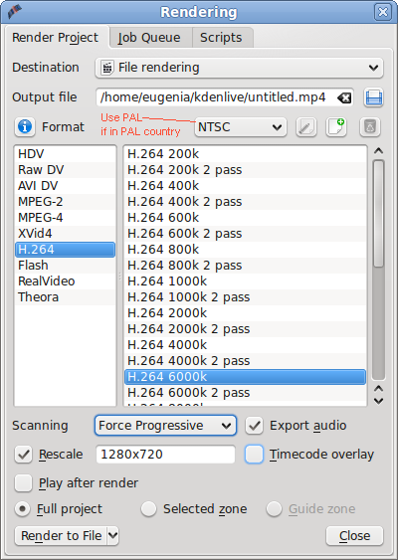Select the H.264 1000k profile
This screenshot has height=560, width=398.
point(245,281)
